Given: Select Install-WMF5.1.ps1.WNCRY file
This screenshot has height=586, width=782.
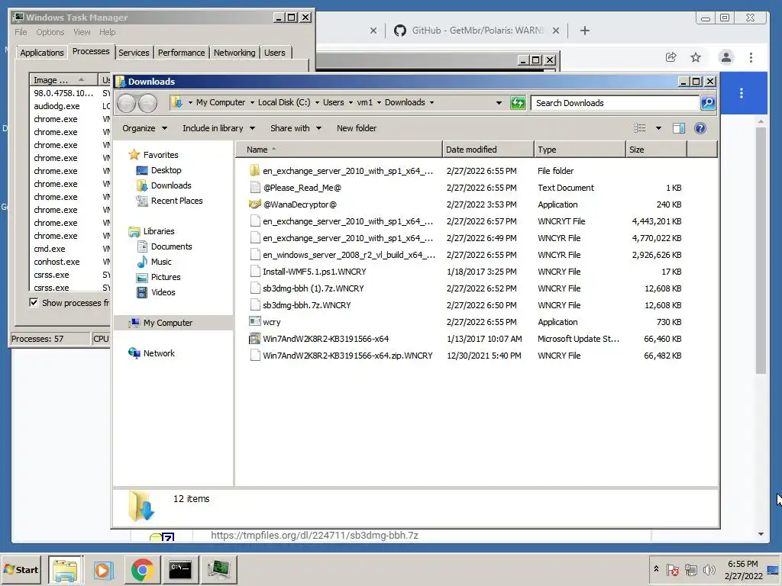Looking at the screenshot, I should tap(314, 272).
